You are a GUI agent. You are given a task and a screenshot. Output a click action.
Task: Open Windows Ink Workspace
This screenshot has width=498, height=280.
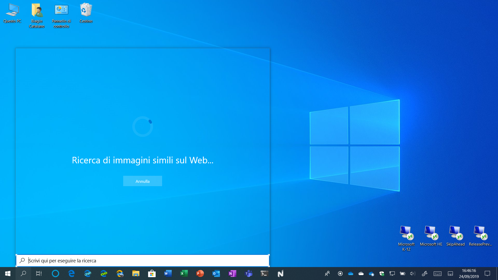[x=425, y=274]
